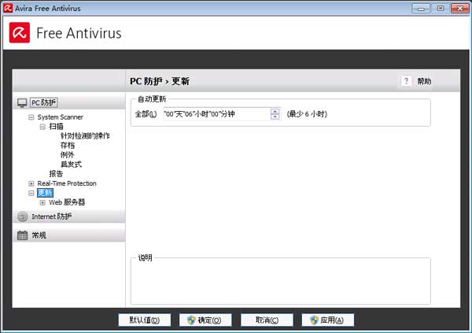Screen dimensions: 472x333
Task: Select Real-Time Protection tree item
Action: click(67, 183)
